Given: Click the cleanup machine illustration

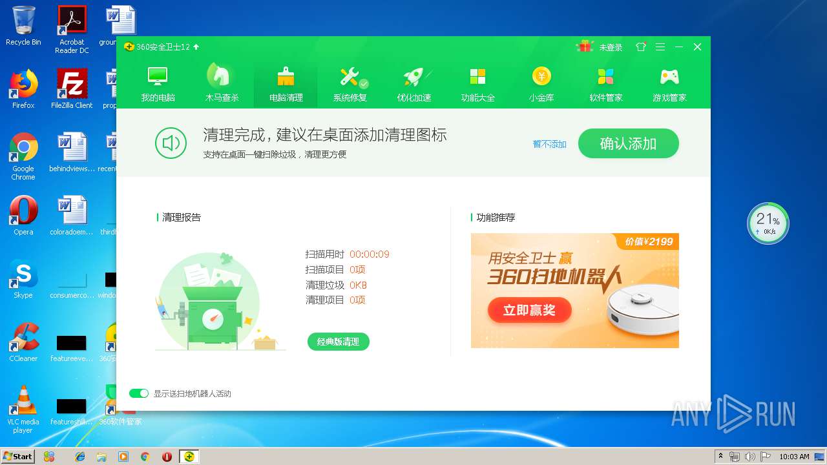Looking at the screenshot, I should pyautogui.click(x=220, y=302).
